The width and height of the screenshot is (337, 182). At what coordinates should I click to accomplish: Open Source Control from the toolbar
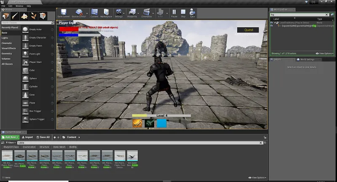coord(79,13)
